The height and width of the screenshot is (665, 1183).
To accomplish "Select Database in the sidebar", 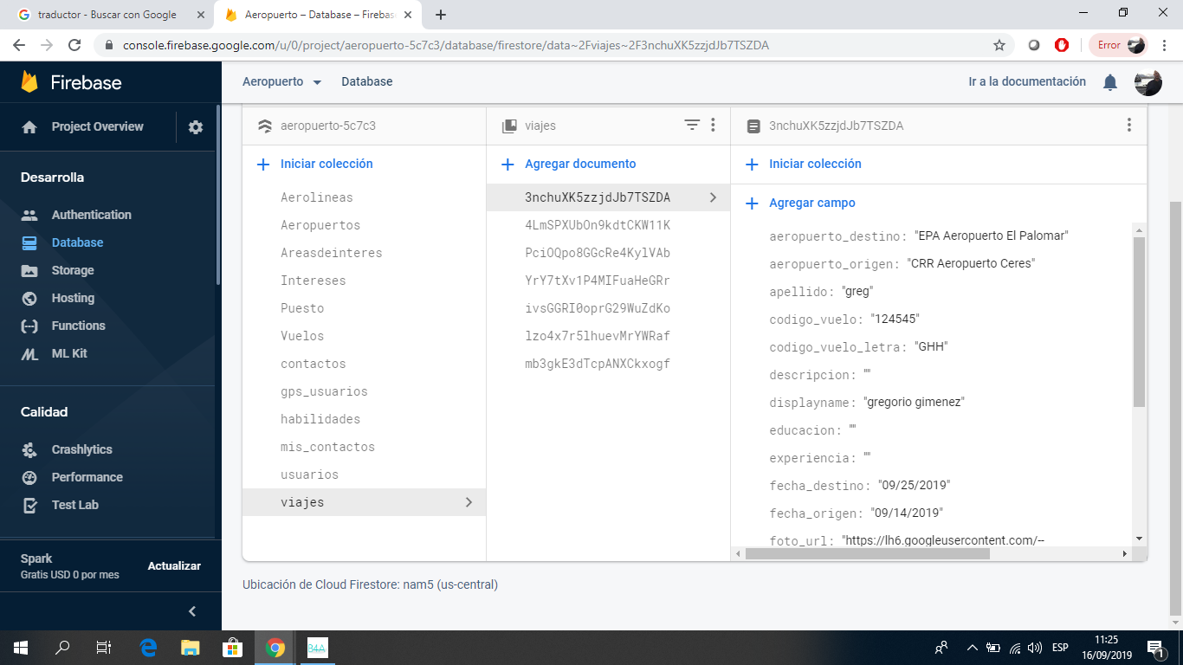I will pyautogui.click(x=77, y=242).
